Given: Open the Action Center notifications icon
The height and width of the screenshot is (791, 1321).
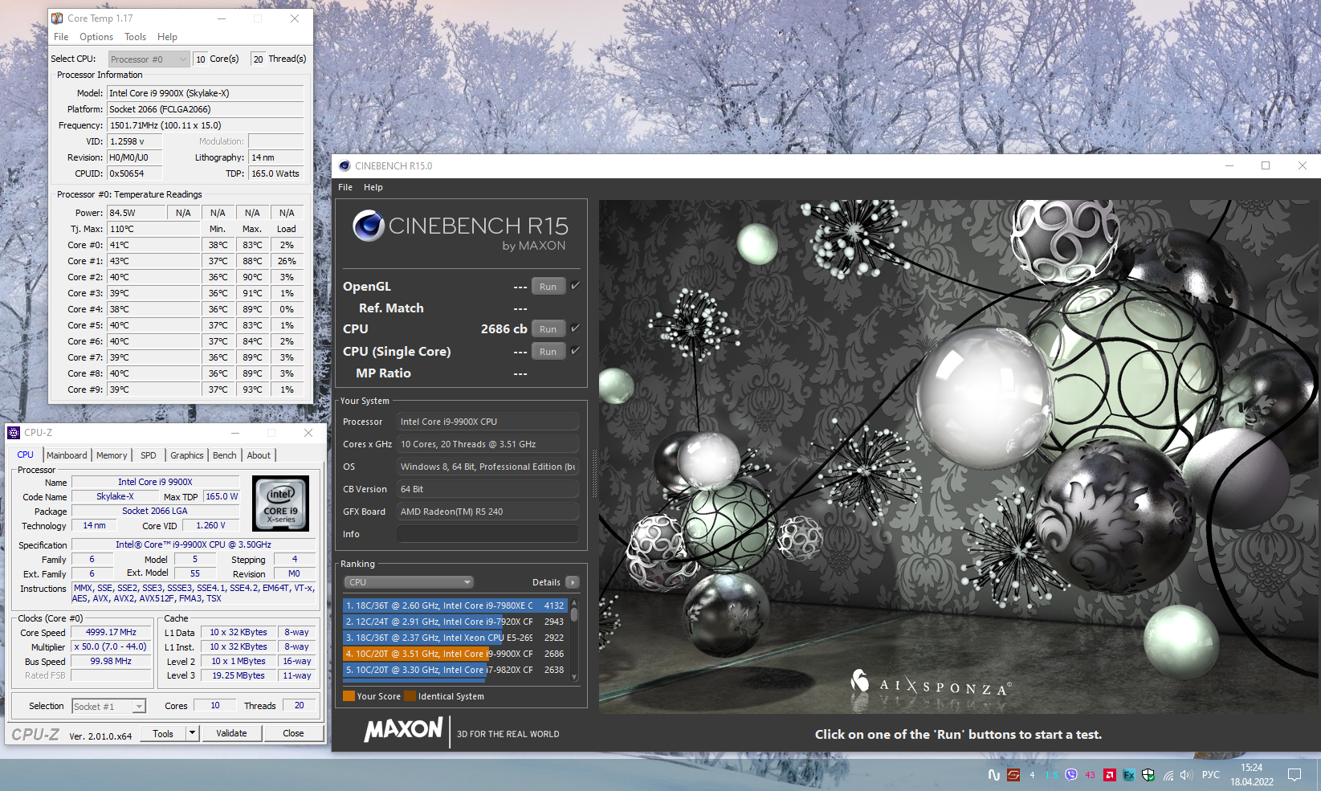Looking at the screenshot, I should coord(1294,775).
